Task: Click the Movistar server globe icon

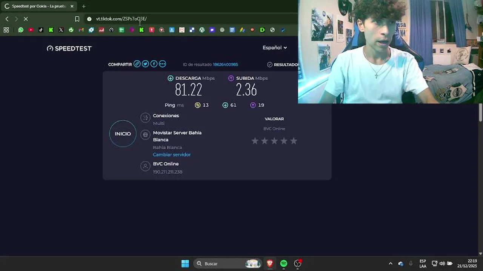Action: click(145, 135)
